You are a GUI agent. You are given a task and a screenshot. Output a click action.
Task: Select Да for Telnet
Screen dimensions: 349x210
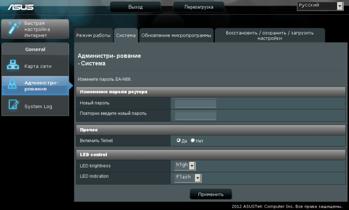point(179,141)
